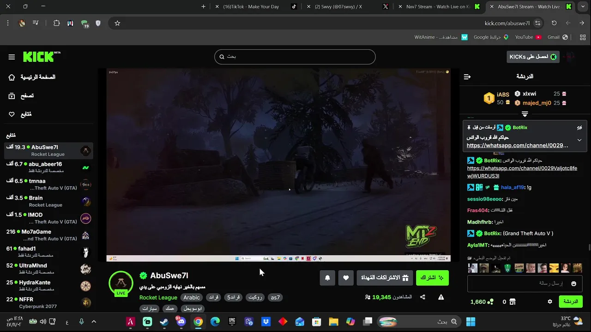Click the gifted subscriptions button
Image resolution: width=591 pixels, height=332 pixels.
pyautogui.click(x=384, y=278)
